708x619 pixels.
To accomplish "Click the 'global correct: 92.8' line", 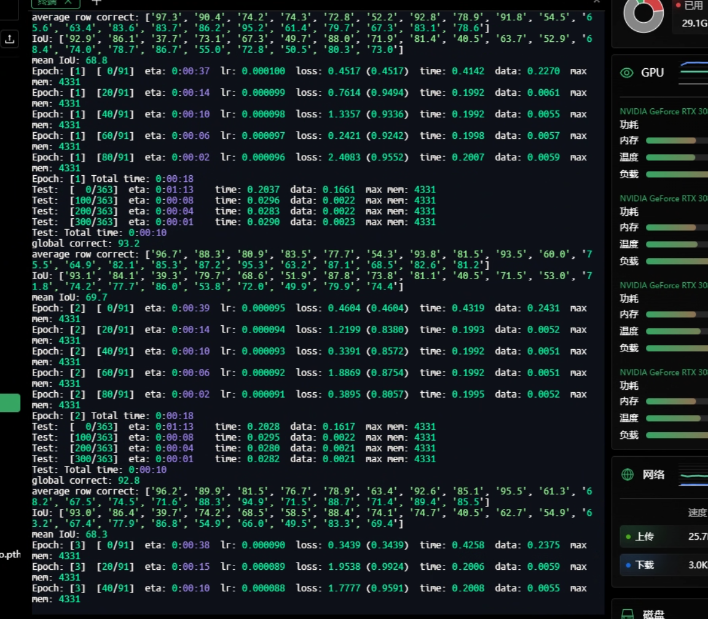I will pos(86,481).
